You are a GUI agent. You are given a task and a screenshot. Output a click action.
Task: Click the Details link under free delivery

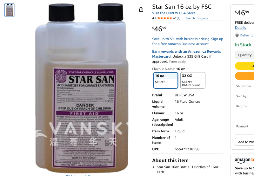(x=240, y=28)
